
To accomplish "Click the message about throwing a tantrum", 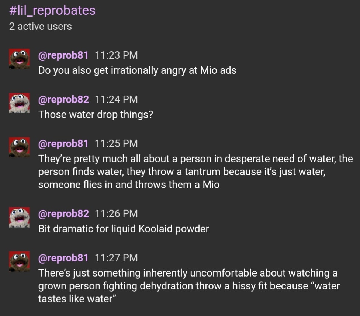I will 195,171.
